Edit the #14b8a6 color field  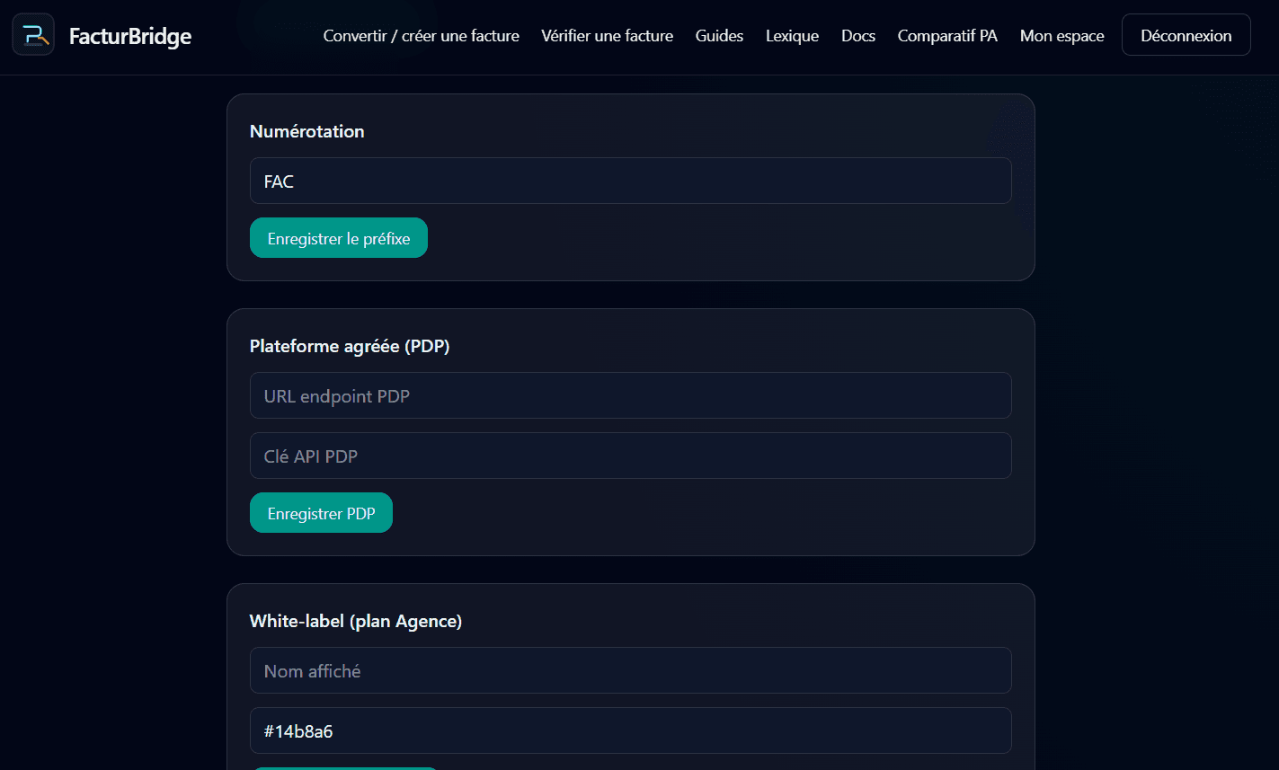[631, 730]
